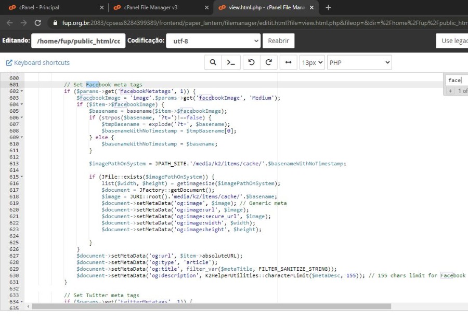Screen dimensions: 468x319
Task: Collapse the code block at line 602
Action: pos(22,91)
